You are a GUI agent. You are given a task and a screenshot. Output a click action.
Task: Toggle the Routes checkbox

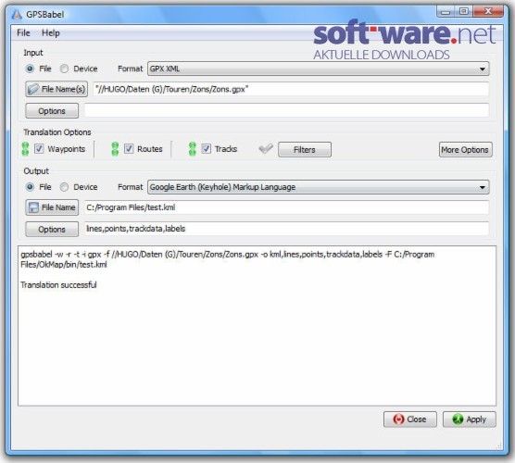point(129,149)
